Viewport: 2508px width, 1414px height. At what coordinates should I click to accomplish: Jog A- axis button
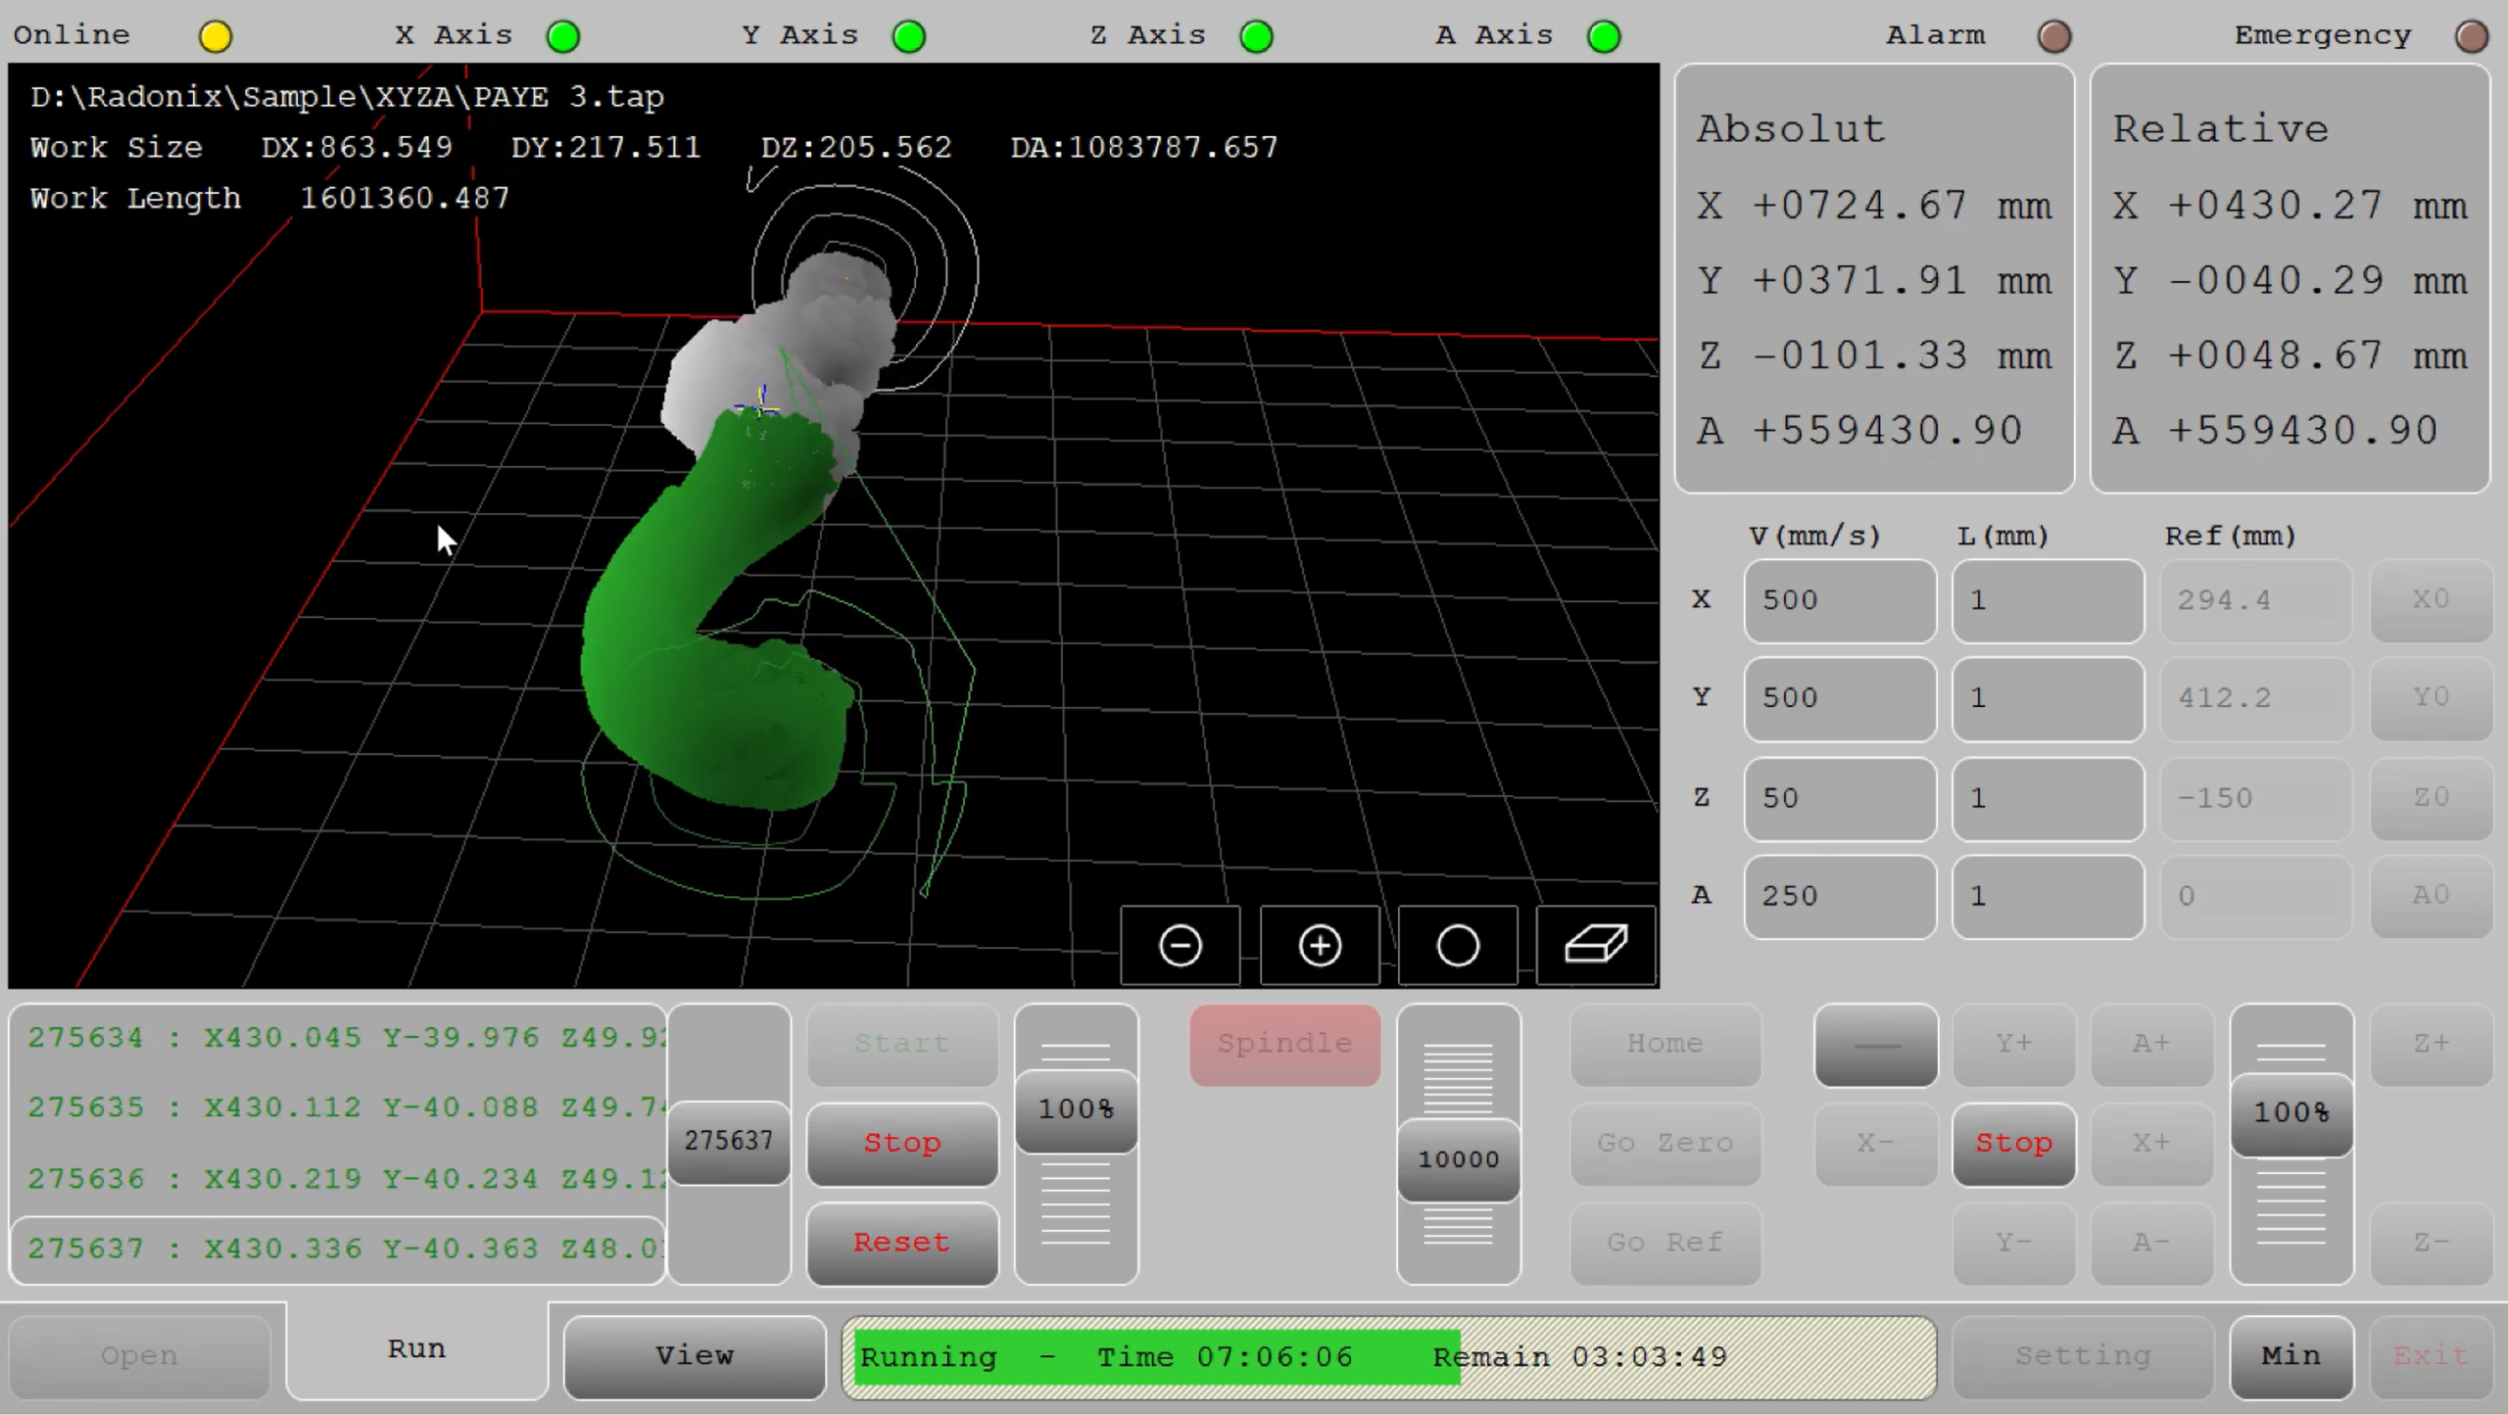(2152, 1243)
